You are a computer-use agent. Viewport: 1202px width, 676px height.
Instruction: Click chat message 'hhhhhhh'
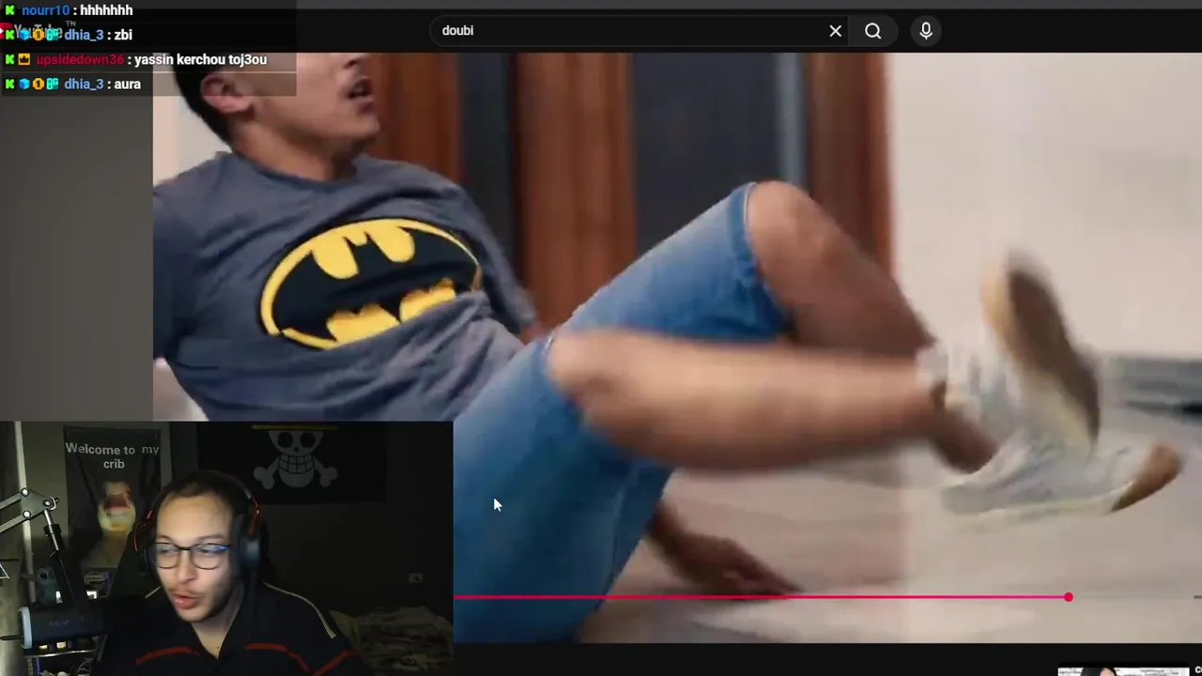106,10
